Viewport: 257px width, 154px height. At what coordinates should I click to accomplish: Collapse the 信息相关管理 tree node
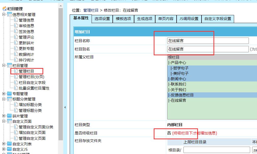pos(4,14)
